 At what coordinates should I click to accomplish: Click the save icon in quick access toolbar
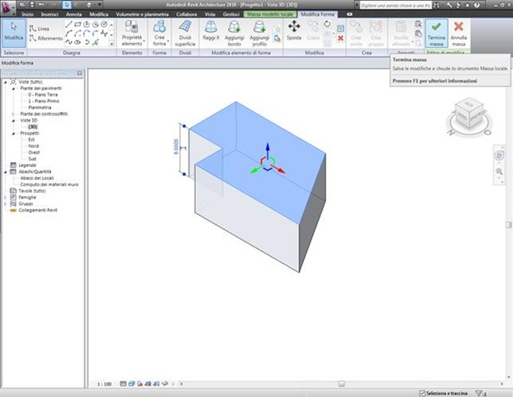pos(31,5)
